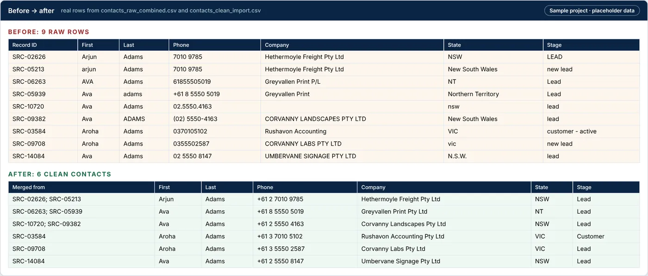
Task: Click phone cell '0370105102'
Action: [215, 132]
